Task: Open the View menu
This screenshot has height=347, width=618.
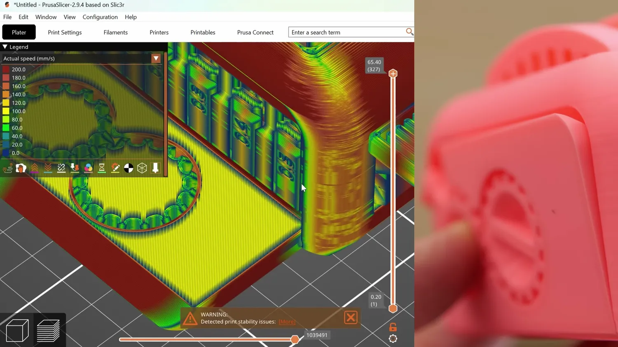Action: point(70,17)
